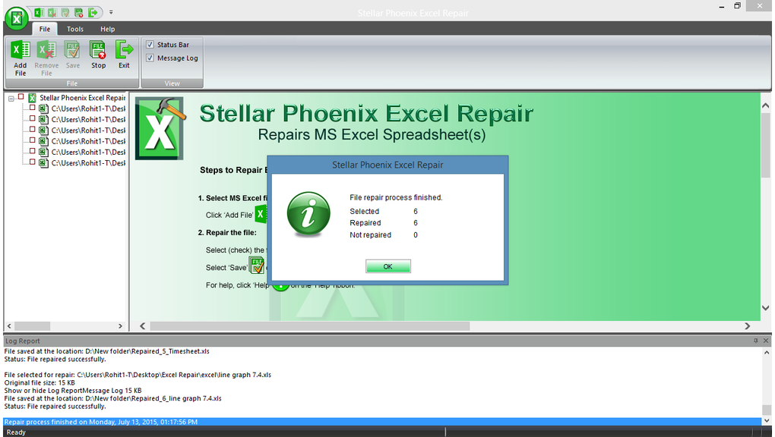Click Save icon in quick access toolbar

[65, 12]
